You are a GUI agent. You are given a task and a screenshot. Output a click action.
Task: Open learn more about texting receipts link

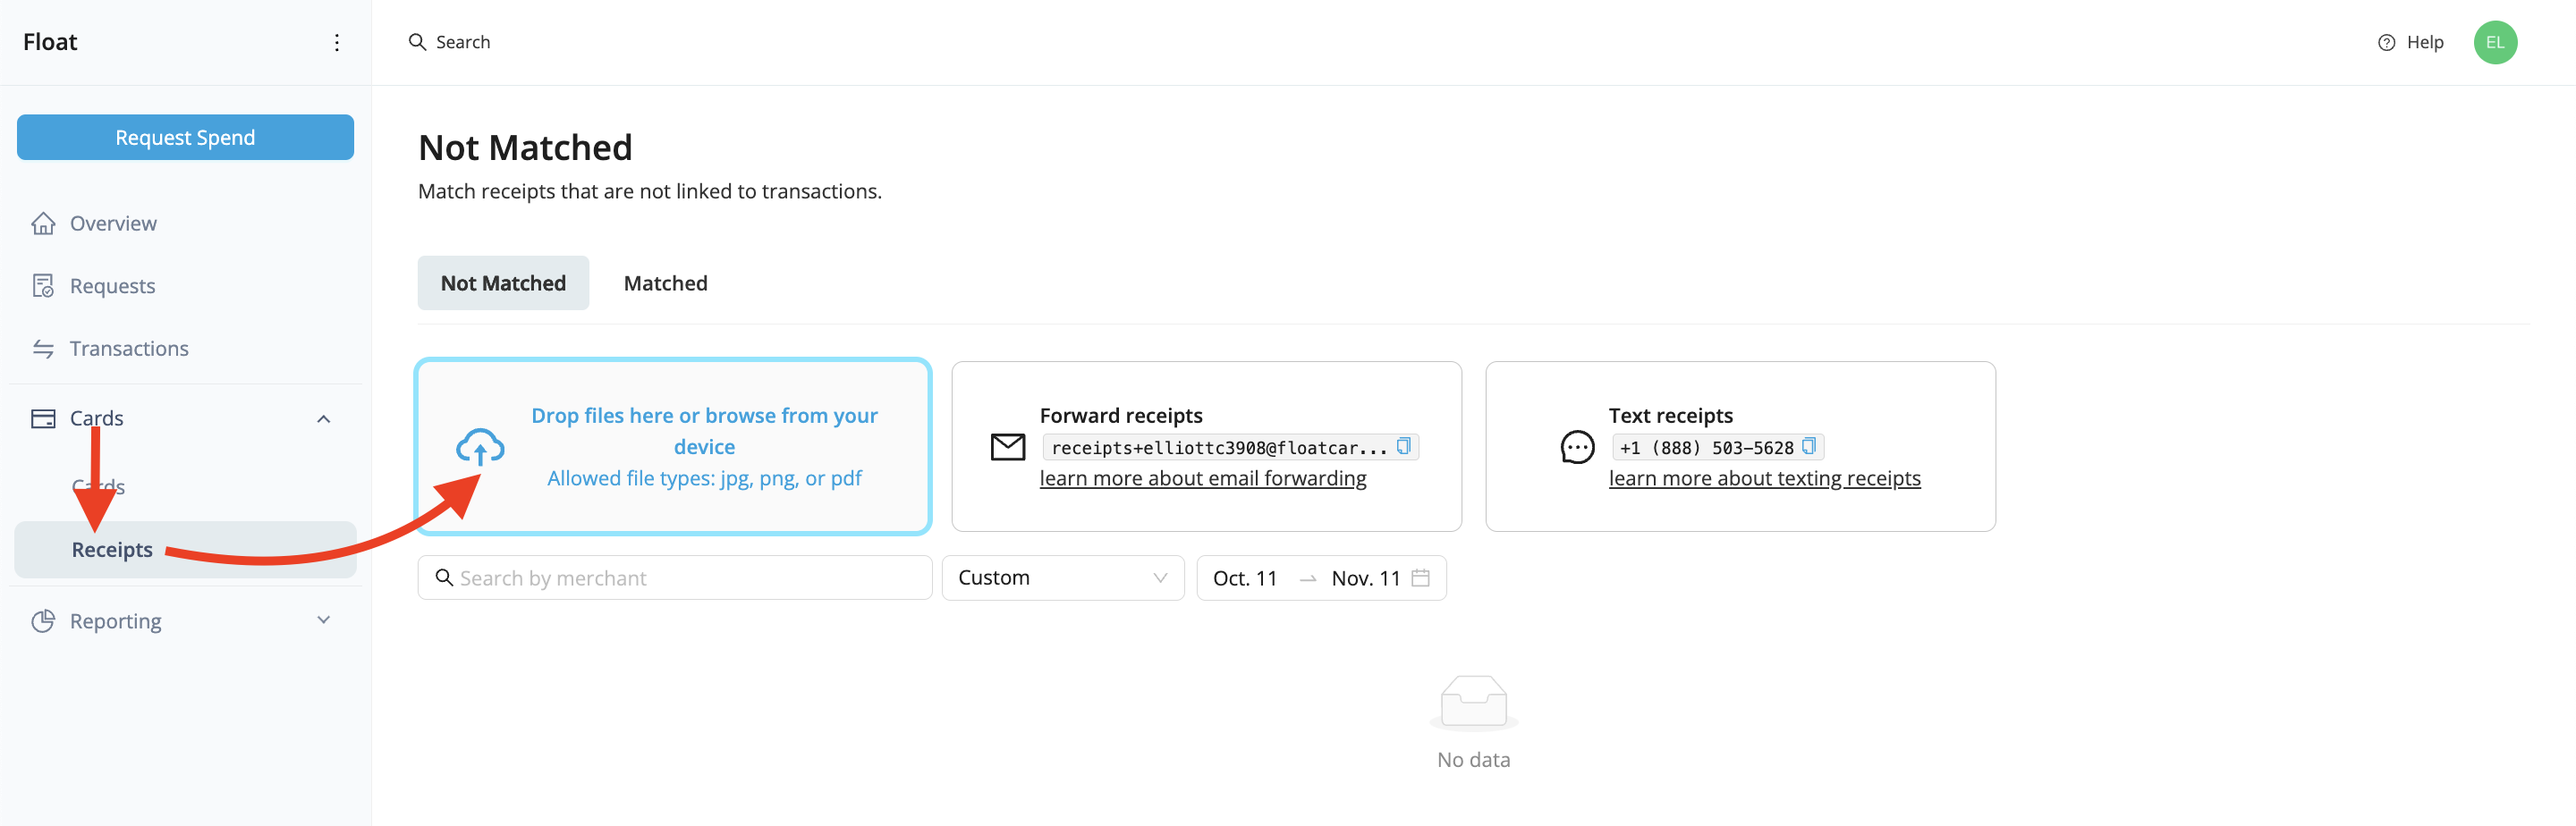pos(1764,478)
